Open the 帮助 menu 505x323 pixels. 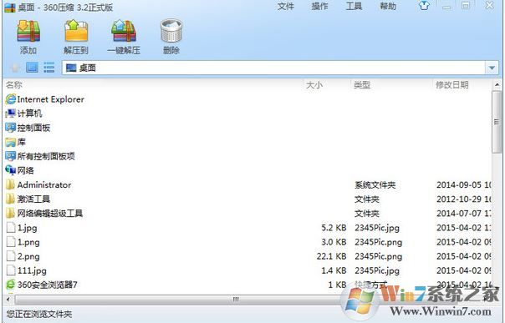click(388, 6)
